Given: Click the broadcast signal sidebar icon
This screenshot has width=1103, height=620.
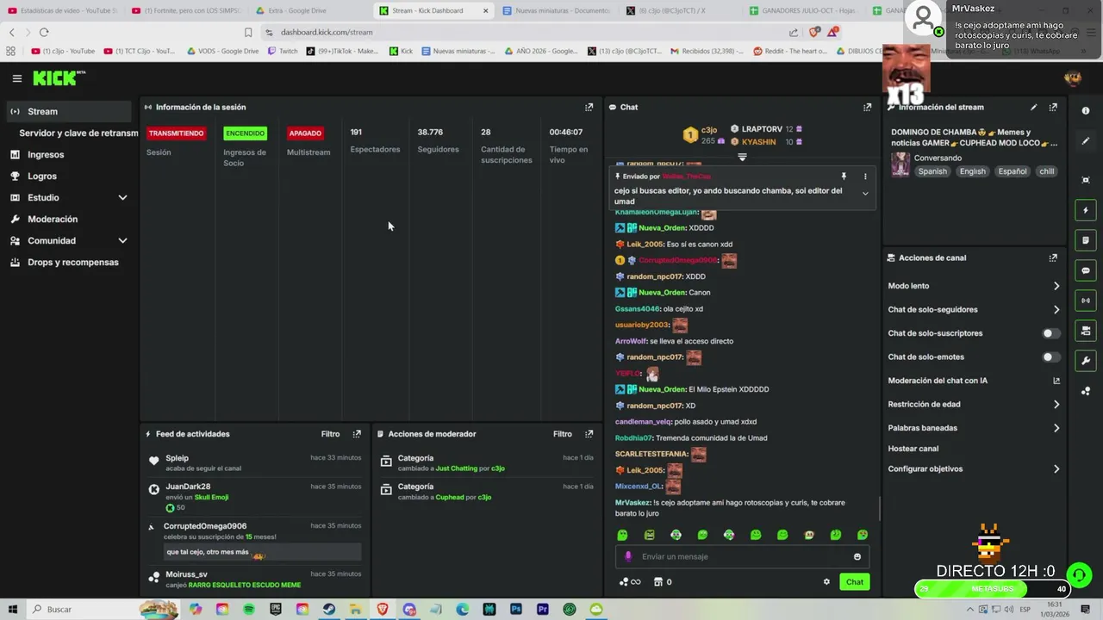Looking at the screenshot, I should coord(1086,301).
